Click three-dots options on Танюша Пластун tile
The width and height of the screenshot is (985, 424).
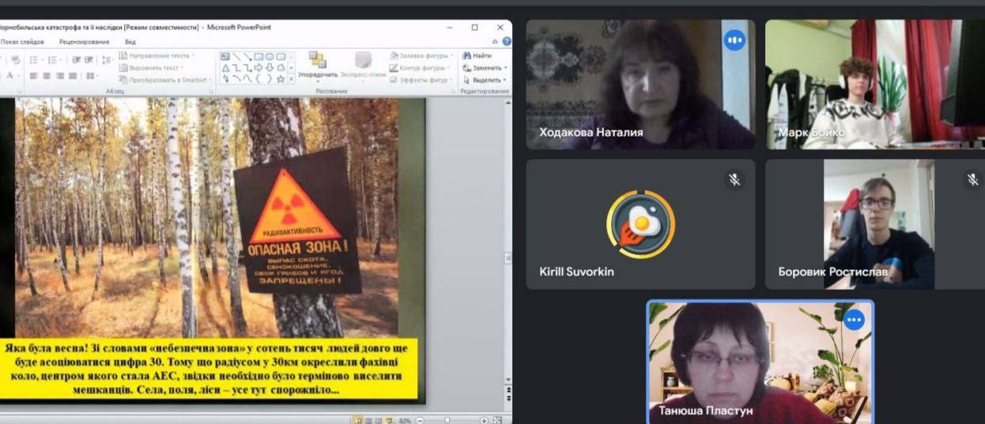click(854, 320)
